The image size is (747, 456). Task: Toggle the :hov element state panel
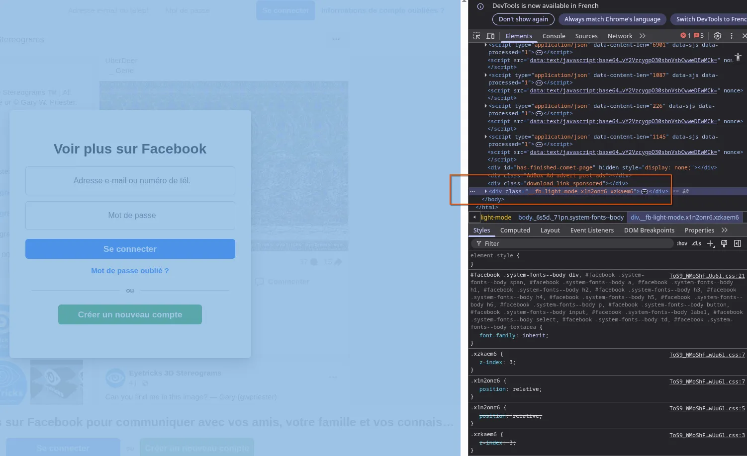682,243
